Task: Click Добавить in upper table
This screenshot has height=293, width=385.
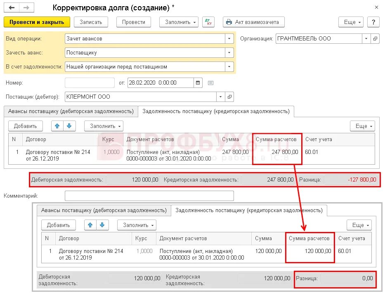Action: (26, 126)
